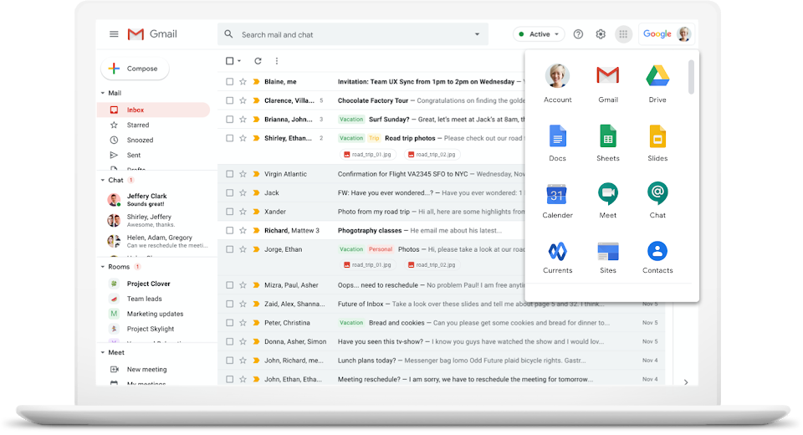Toggle importance marker on Jack email
Viewport: 803px width, 435px height.
tap(256, 193)
